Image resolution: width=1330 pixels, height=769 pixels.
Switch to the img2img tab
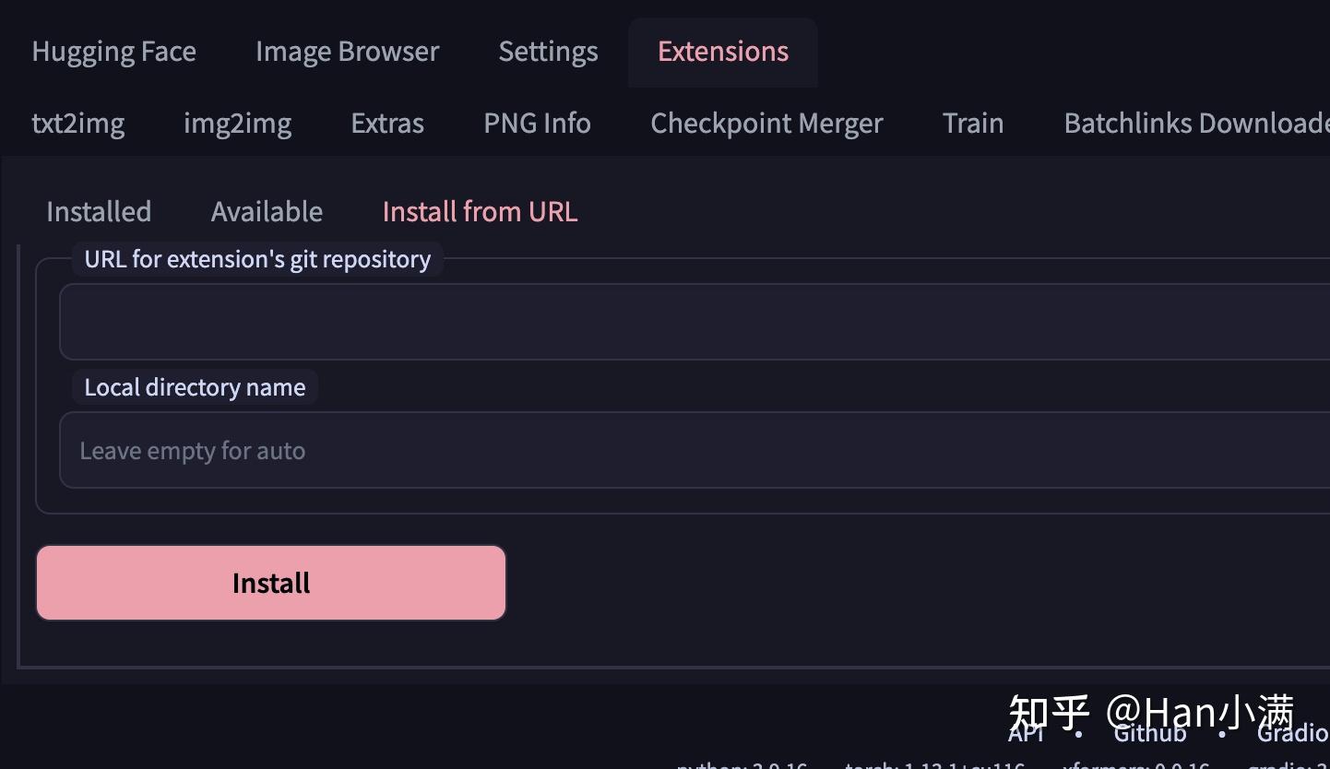click(x=237, y=124)
